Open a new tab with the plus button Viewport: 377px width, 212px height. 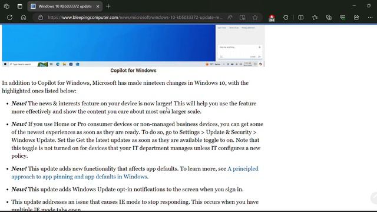pyautogui.click(x=108, y=6)
